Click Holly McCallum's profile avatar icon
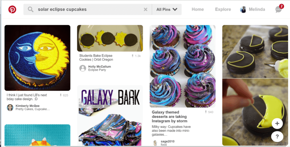290x147 pixels. pyautogui.click(x=83, y=68)
